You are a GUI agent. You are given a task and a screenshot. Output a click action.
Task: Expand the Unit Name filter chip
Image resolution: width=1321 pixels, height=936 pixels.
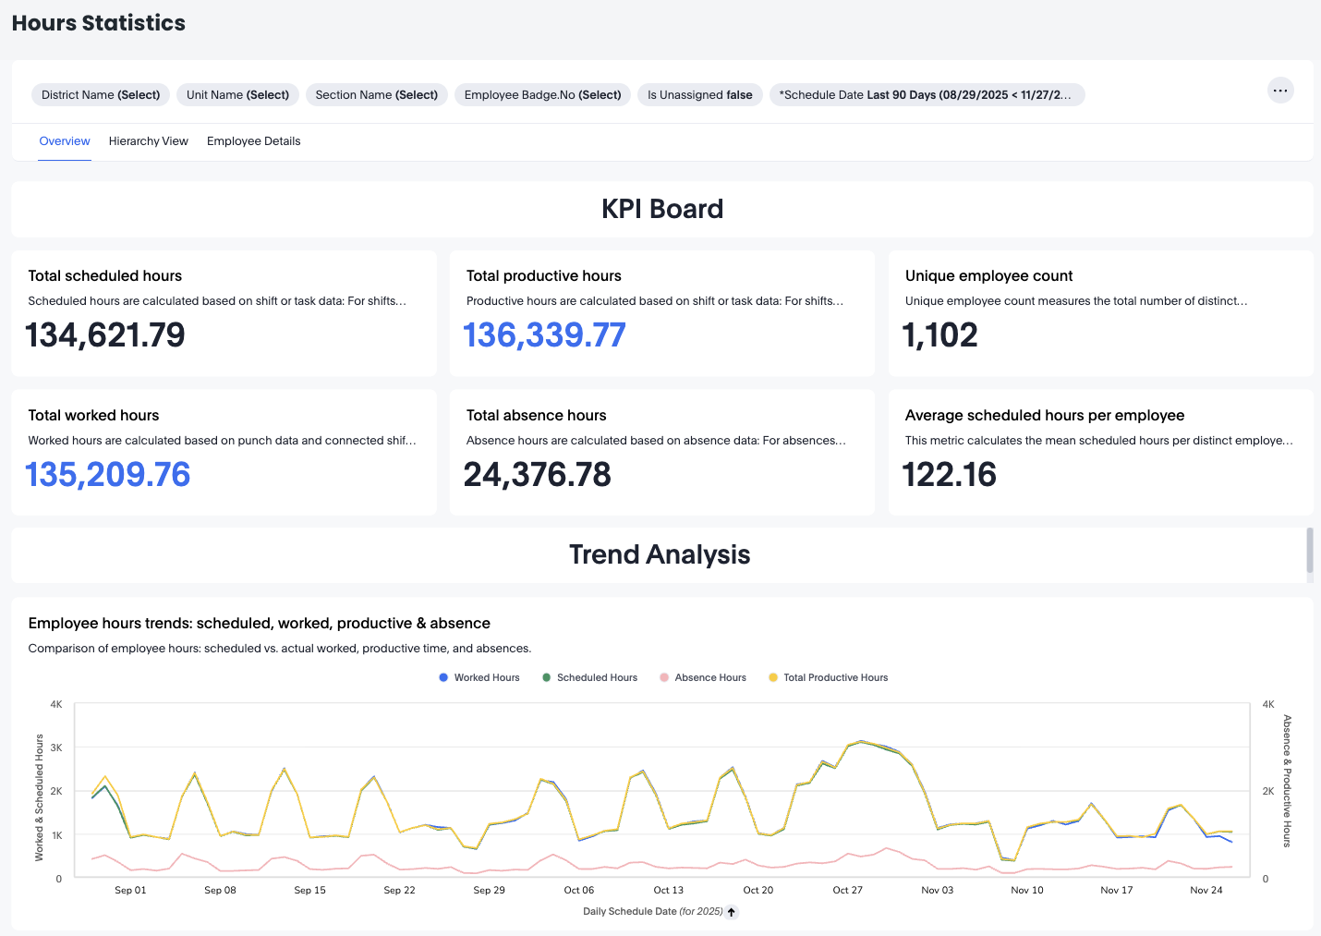pos(237,94)
